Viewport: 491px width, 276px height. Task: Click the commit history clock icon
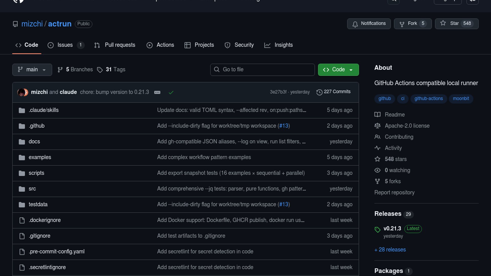(x=319, y=92)
